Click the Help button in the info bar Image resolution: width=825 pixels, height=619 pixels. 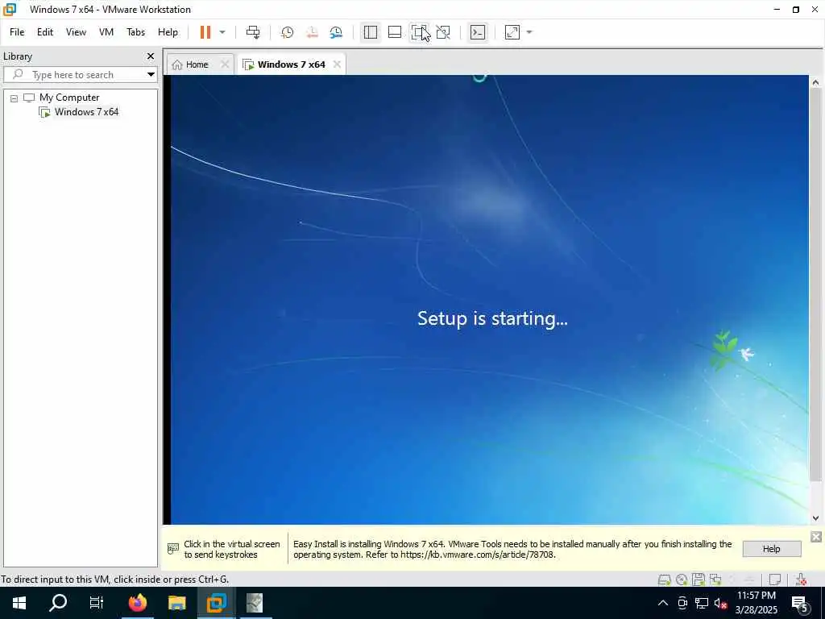tap(771, 548)
